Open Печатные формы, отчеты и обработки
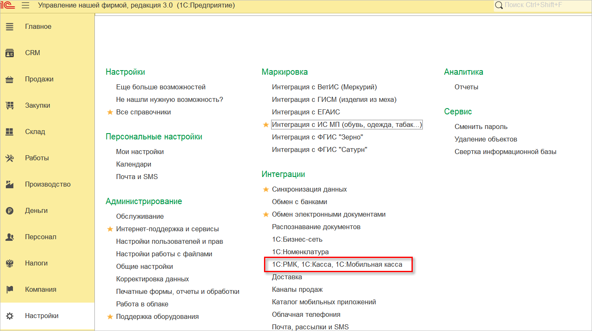This screenshot has width=592, height=331. click(x=178, y=292)
